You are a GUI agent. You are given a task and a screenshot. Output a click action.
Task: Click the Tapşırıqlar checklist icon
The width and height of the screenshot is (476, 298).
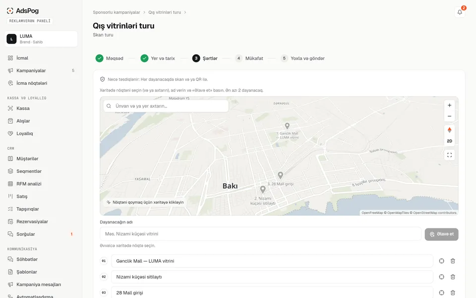point(10,209)
